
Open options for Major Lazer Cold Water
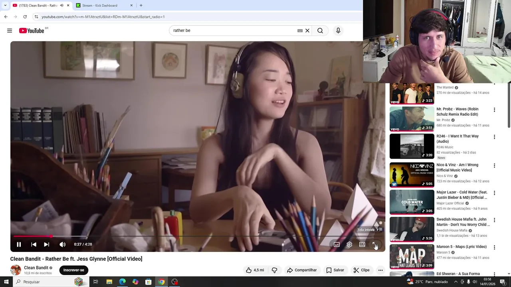(494, 193)
